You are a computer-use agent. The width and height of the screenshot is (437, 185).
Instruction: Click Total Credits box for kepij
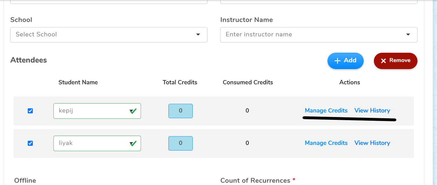(x=181, y=111)
